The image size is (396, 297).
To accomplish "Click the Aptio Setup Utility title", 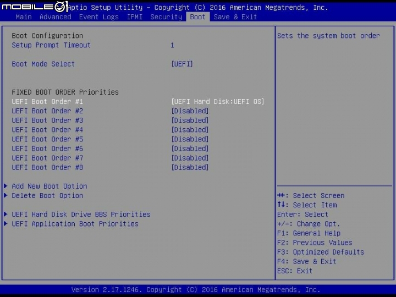I will [198, 8].
